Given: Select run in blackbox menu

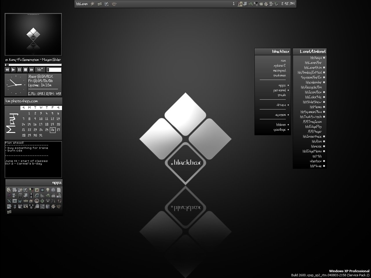Looking at the screenshot, I should click(x=273, y=61).
